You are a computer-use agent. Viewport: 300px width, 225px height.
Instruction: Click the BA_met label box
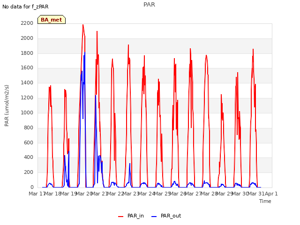coord(52,20)
